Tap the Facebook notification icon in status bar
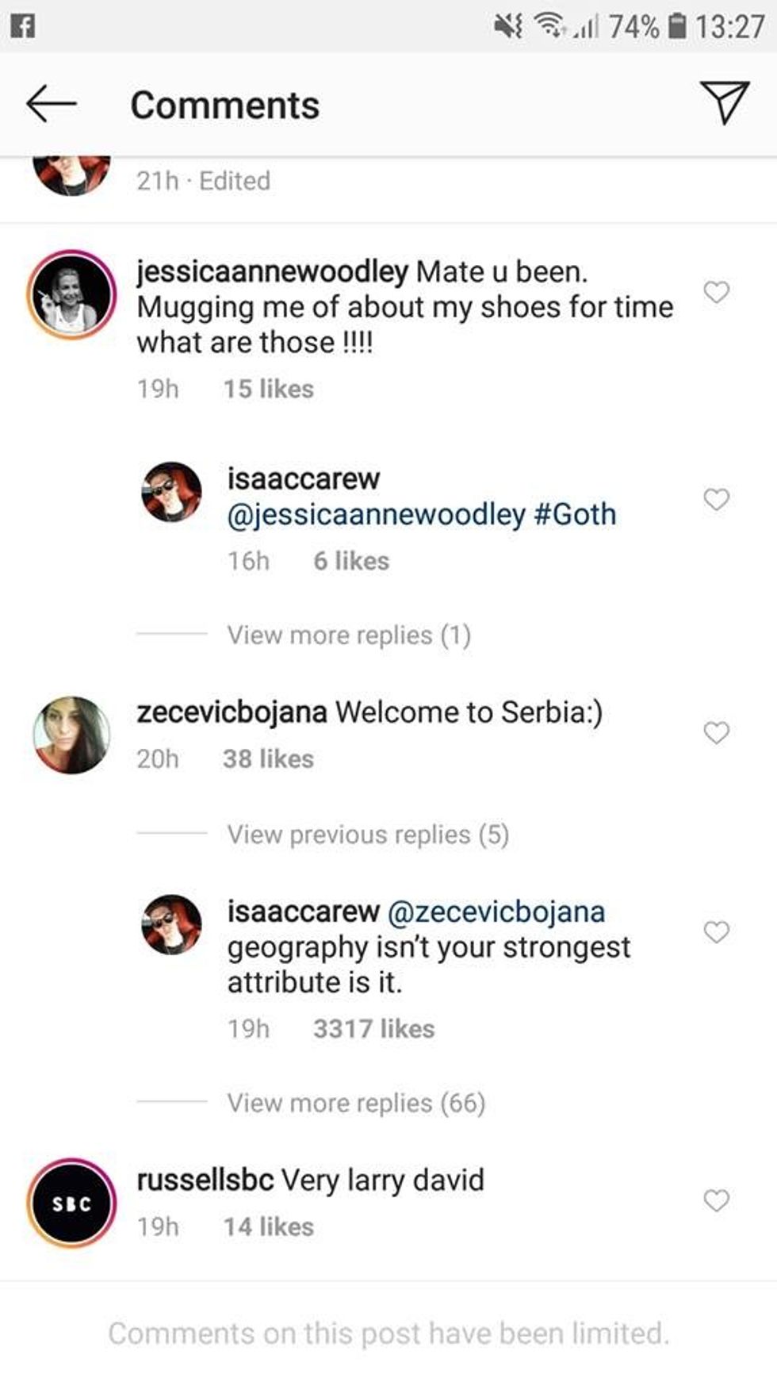 tap(22, 27)
